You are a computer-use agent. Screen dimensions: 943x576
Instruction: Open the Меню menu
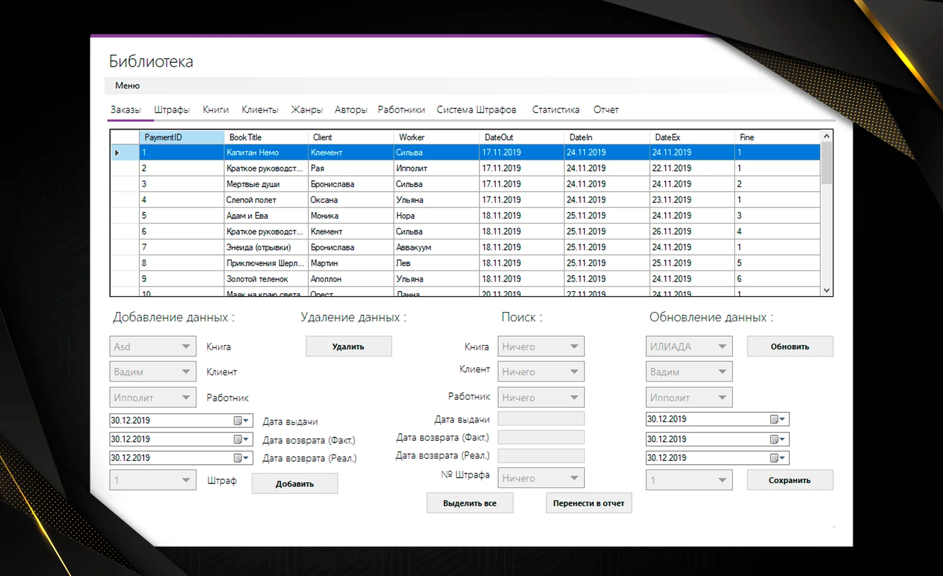point(127,85)
